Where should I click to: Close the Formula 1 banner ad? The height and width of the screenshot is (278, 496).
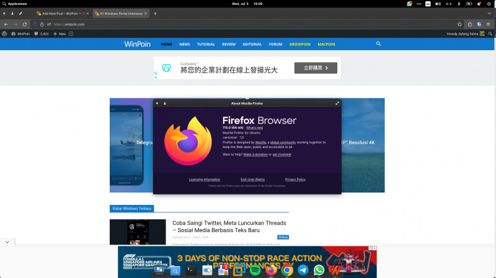374,248
